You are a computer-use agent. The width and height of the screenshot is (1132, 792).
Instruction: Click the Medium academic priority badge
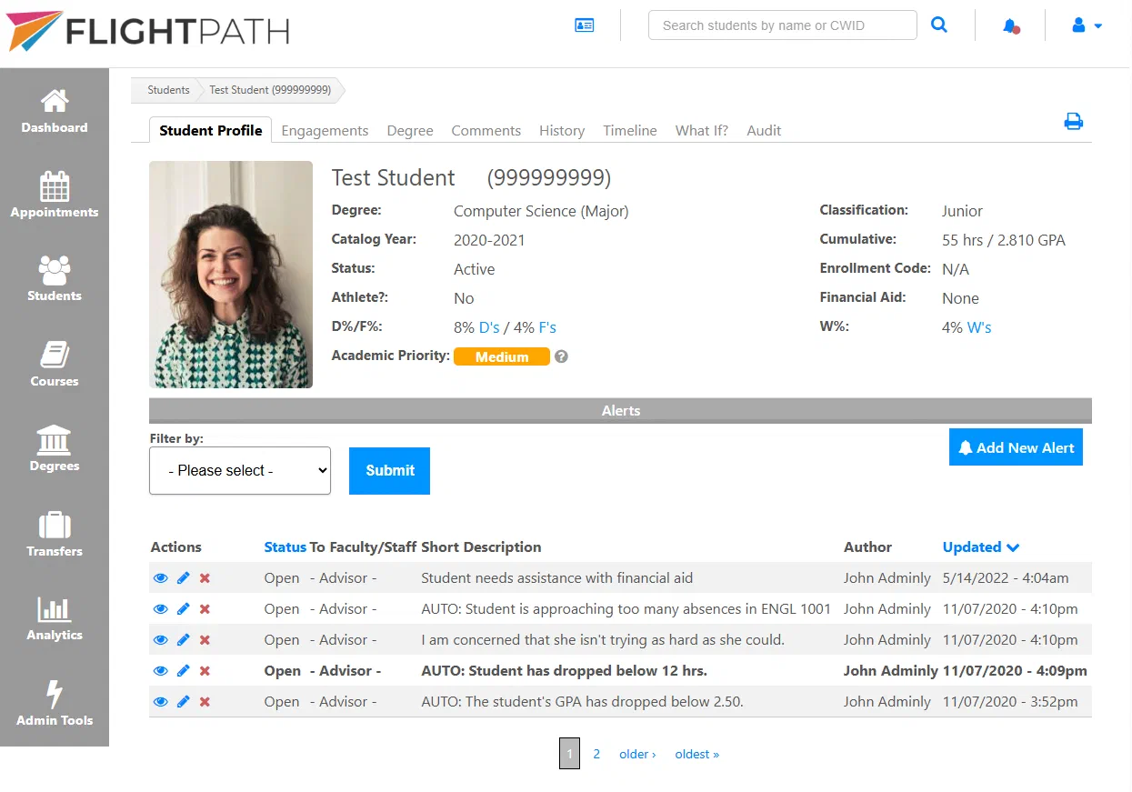click(502, 356)
